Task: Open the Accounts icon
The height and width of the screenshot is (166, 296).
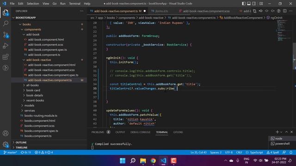Action: 6,133
